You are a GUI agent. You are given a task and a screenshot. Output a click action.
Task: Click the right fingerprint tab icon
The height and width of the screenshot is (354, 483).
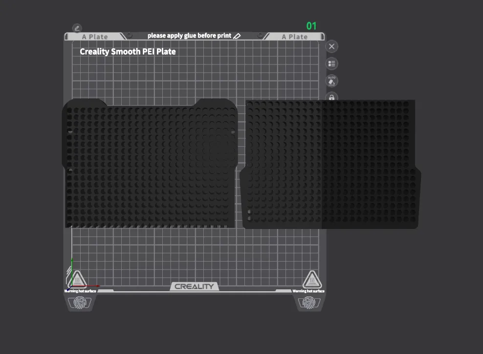click(309, 303)
